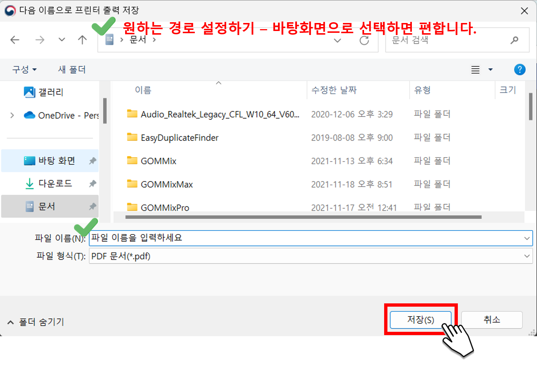537x365 pixels.
Task: Click the back navigation arrow
Action: tap(15, 40)
